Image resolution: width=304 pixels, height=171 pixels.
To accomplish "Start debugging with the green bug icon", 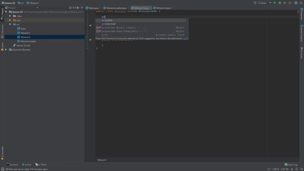I will 280,3.
